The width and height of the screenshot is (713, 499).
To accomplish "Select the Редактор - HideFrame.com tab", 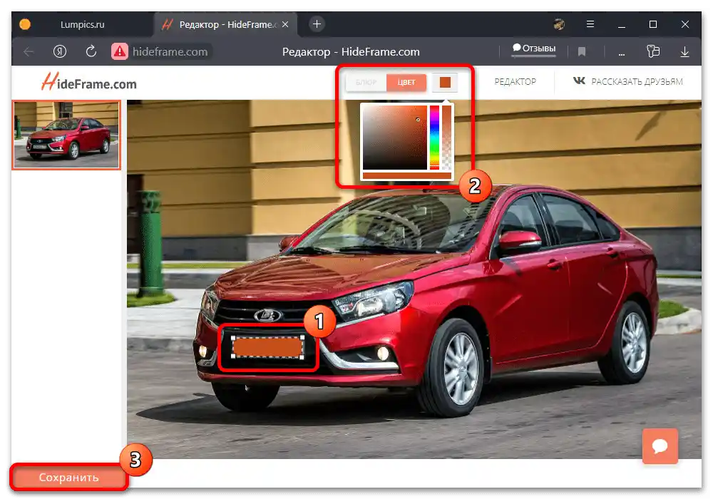I will pos(225,24).
